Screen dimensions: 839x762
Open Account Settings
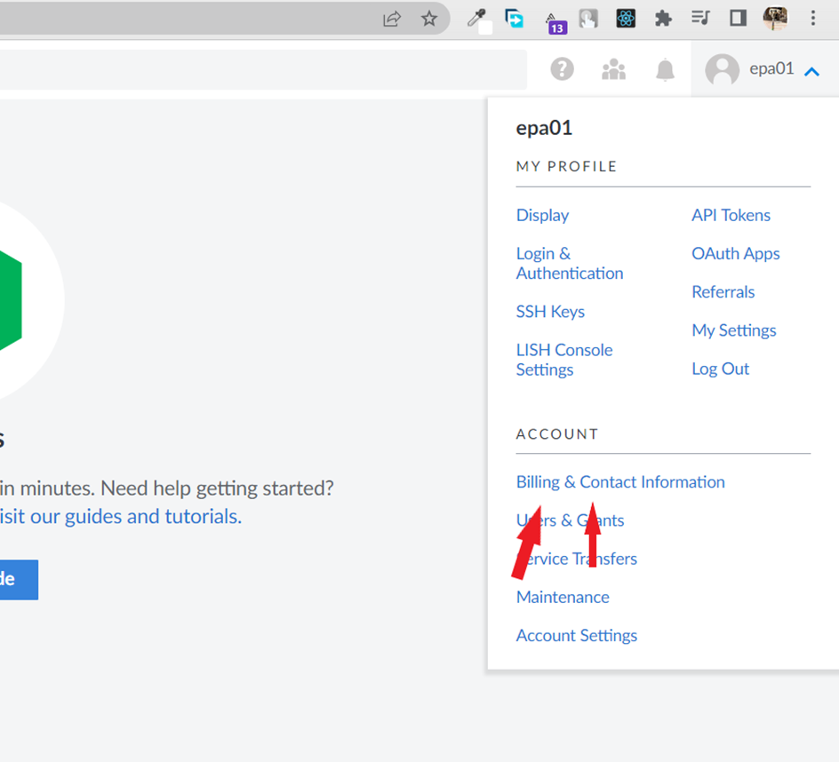[576, 636]
